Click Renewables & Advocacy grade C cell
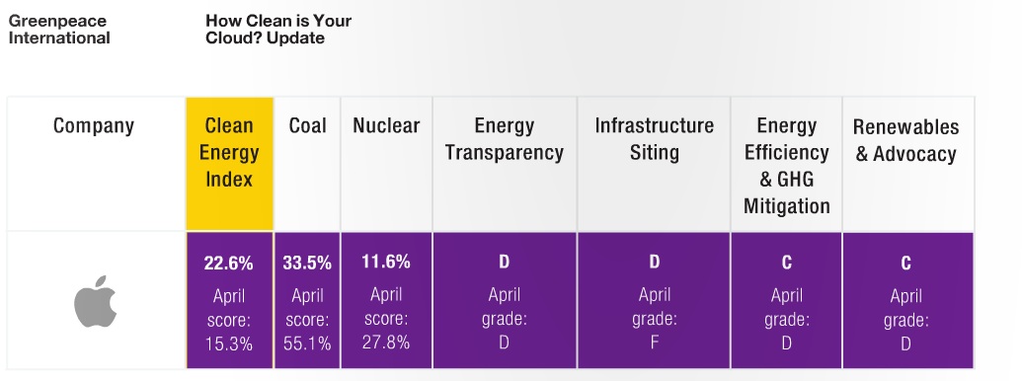 click(x=907, y=300)
